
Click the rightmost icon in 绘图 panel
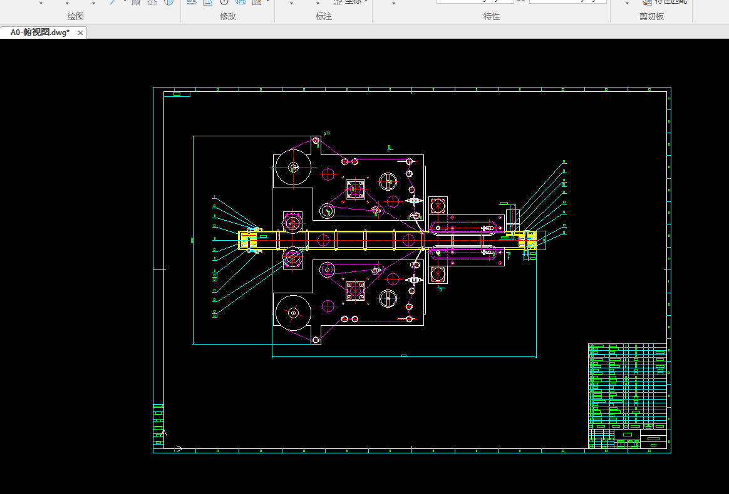click(x=168, y=3)
